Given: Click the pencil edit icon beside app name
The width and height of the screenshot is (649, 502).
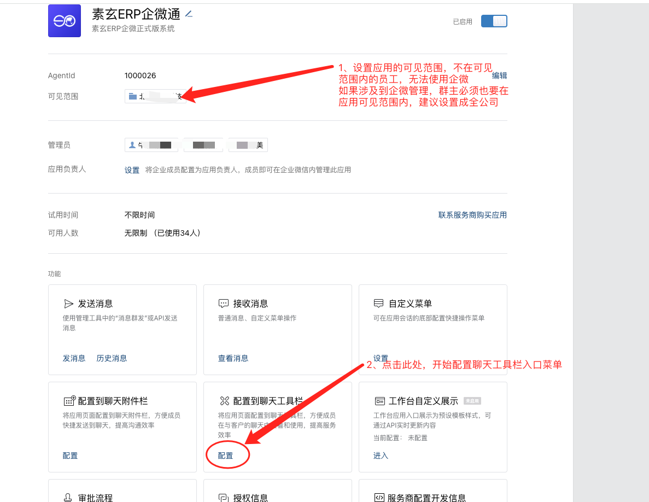Looking at the screenshot, I should click(x=189, y=14).
